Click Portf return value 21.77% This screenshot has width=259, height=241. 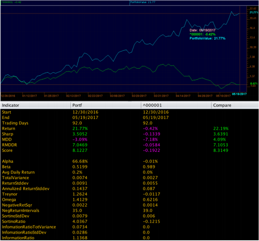tap(80, 128)
